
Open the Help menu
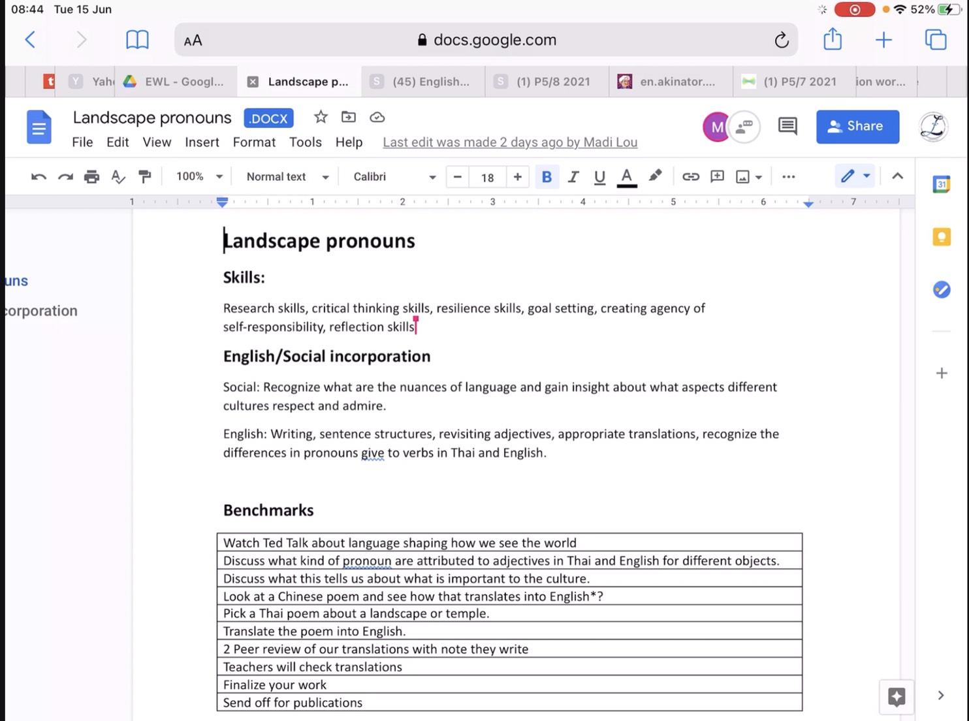[349, 142]
